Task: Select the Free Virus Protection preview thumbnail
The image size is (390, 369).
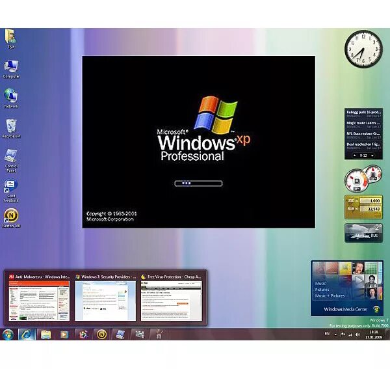Action: point(172,298)
